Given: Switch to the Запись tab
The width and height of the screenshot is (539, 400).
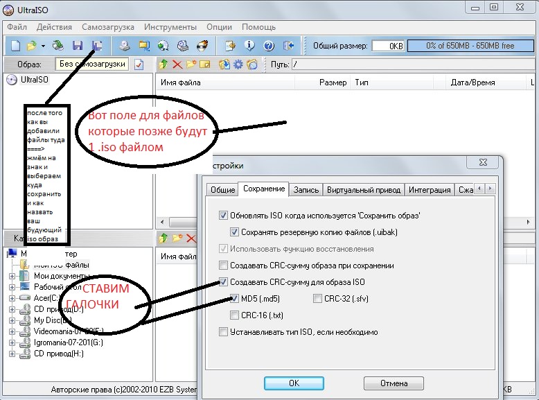Looking at the screenshot, I should [x=306, y=190].
